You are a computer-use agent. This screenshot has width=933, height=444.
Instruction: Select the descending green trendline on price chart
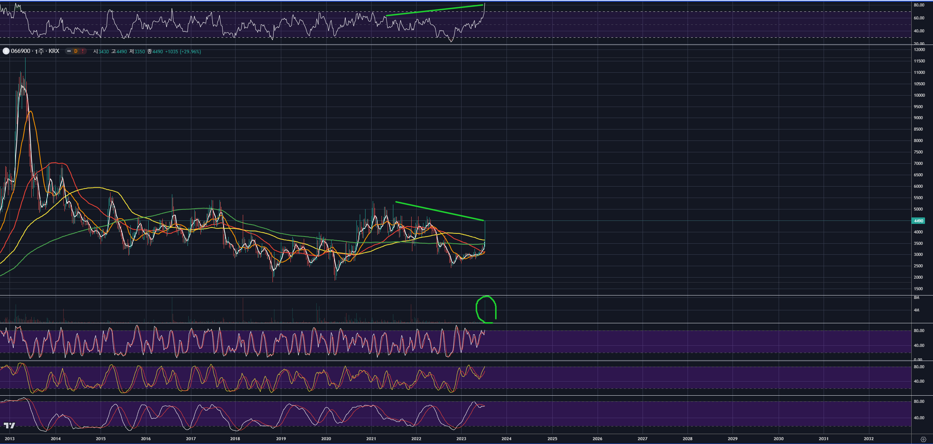439,211
